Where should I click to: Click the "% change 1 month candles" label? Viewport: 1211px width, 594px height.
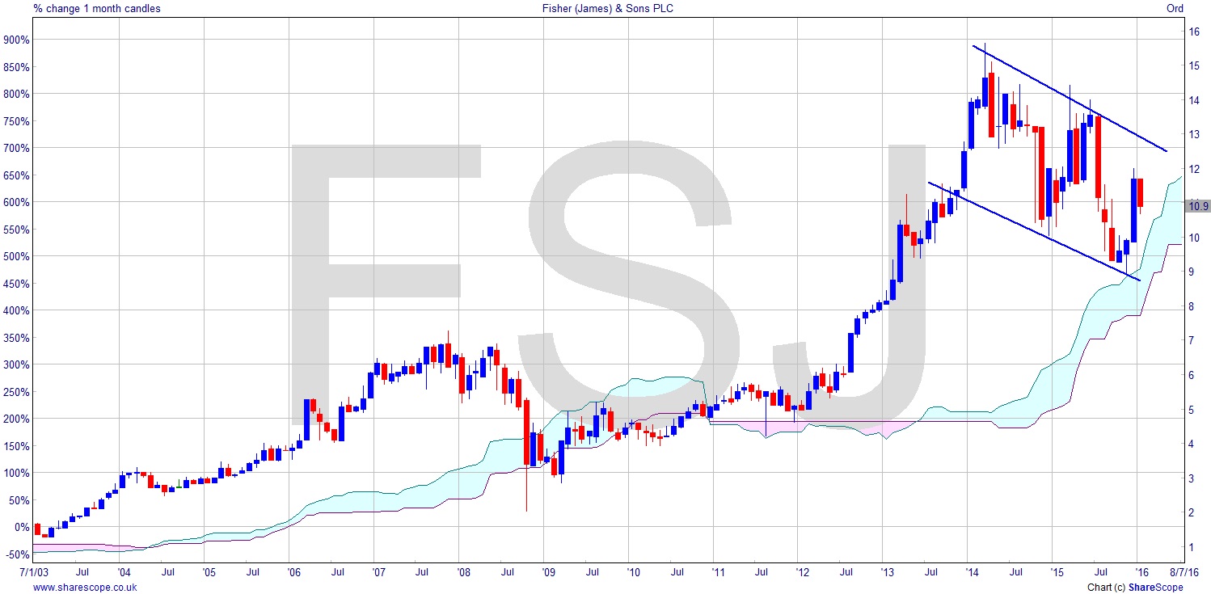pyautogui.click(x=97, y=9)
